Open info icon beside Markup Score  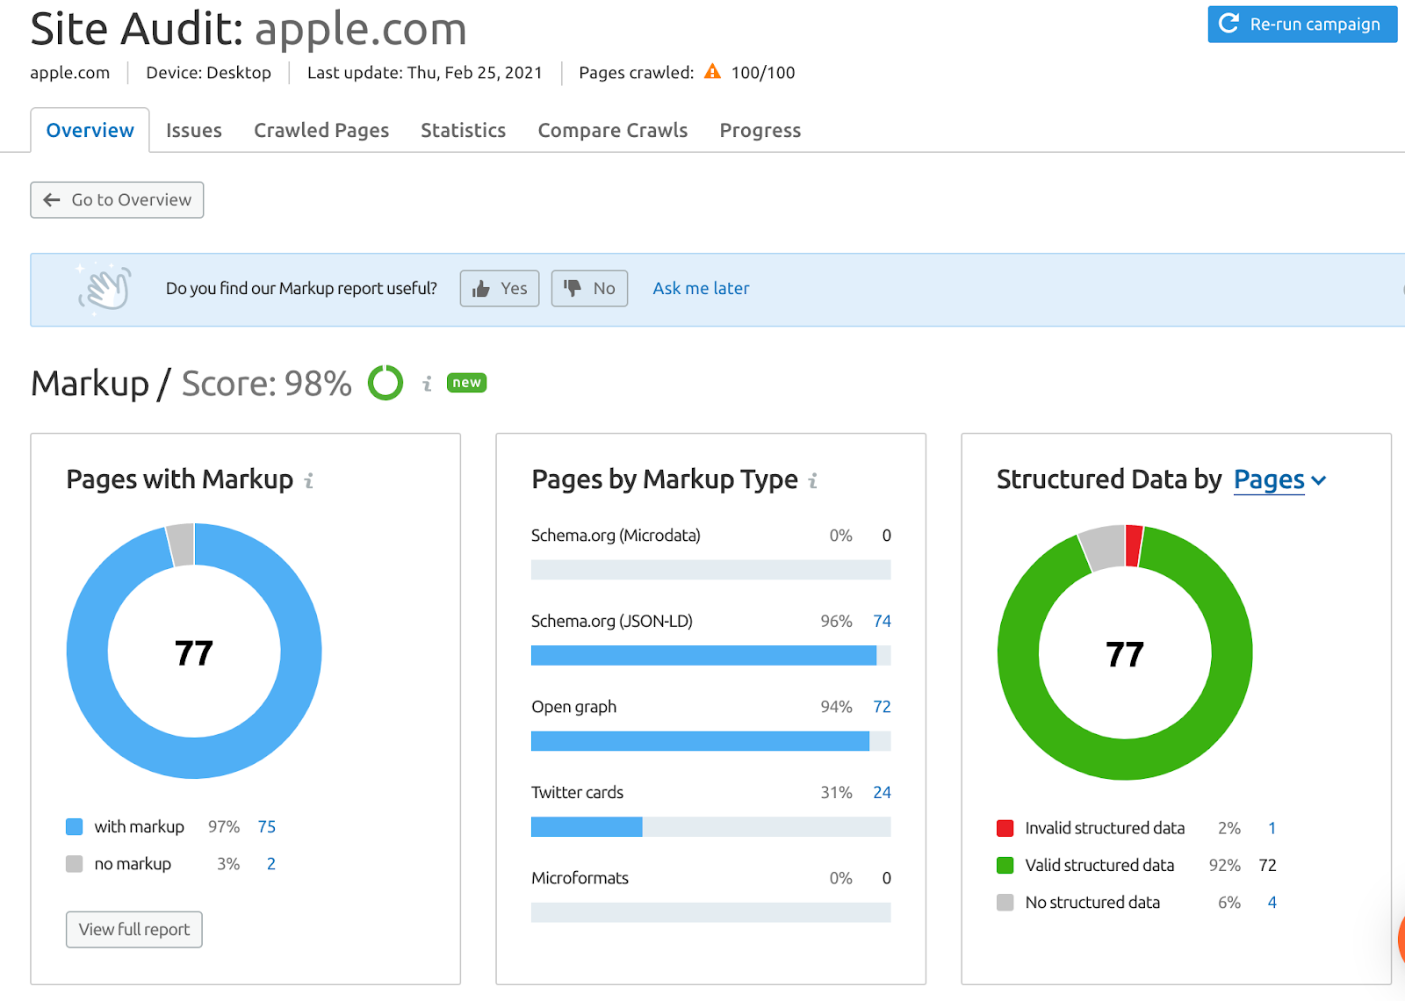coord(427,384)
